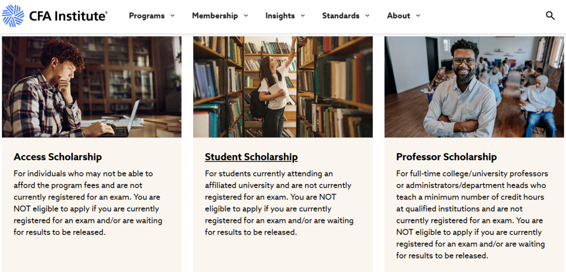This screenshot has height=272, width=566.
Task: Open the Membership menu label
Action: (x=215, y=16)
